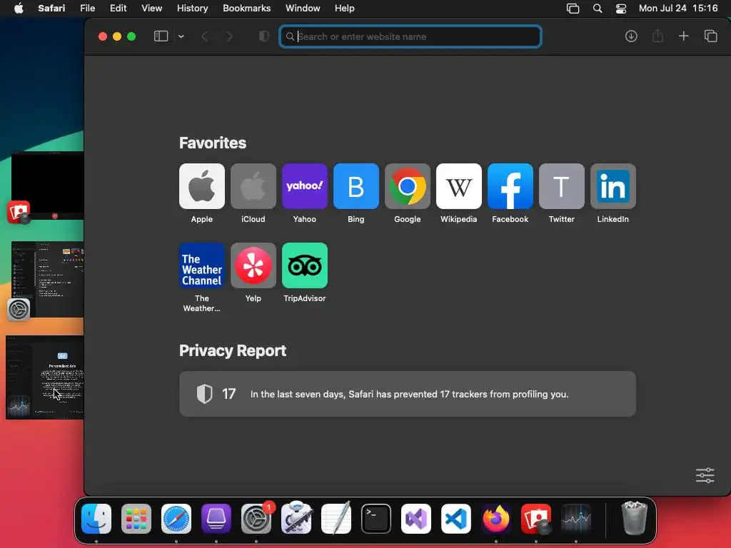This screenshot has width=731, height=548.
Task: Open the Bookmarks menu
Action: [246, 9]
